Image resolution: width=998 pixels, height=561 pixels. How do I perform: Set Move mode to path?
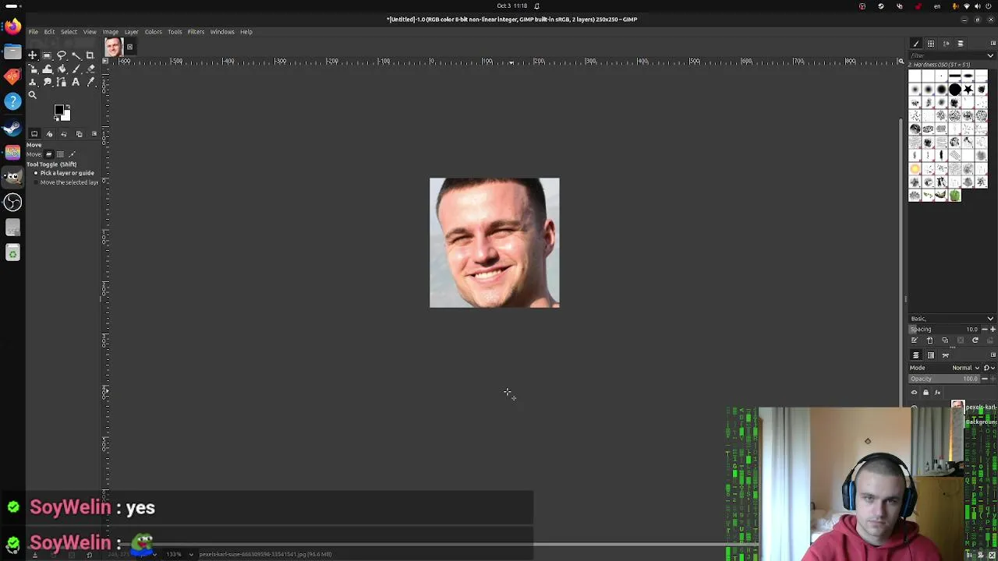[72, 154]
